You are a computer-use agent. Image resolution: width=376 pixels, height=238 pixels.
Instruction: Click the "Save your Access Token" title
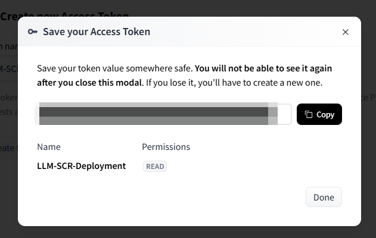pyautogui.click(x=97, y=32)
